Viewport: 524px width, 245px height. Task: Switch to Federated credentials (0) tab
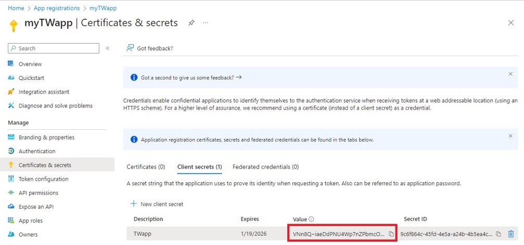(266, 167)
